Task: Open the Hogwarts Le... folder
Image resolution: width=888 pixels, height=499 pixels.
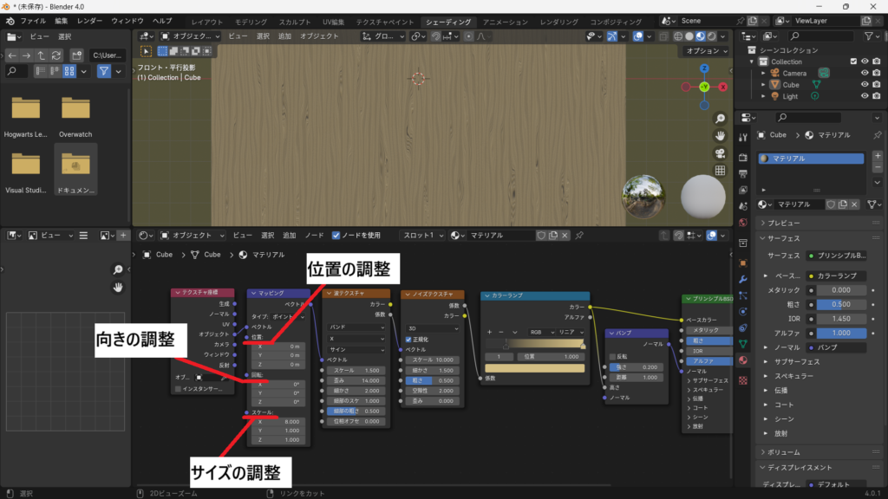Action: (25, 117)
